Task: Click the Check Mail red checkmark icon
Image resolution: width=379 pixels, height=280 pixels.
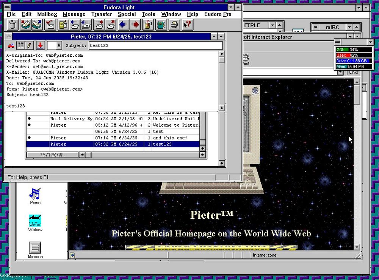Action: coord(50,25)
